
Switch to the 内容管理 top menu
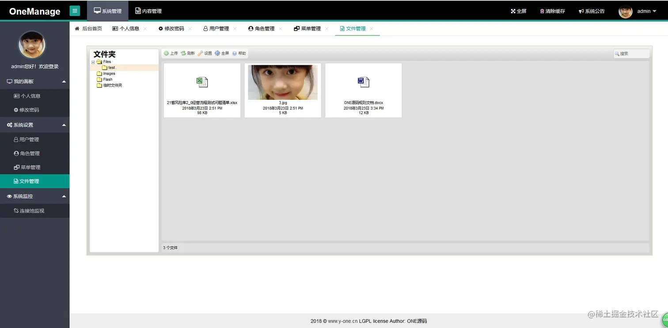148,10
